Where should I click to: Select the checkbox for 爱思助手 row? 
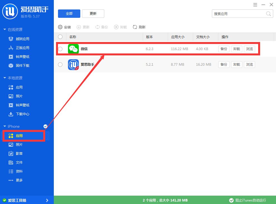tap(60, 64)
